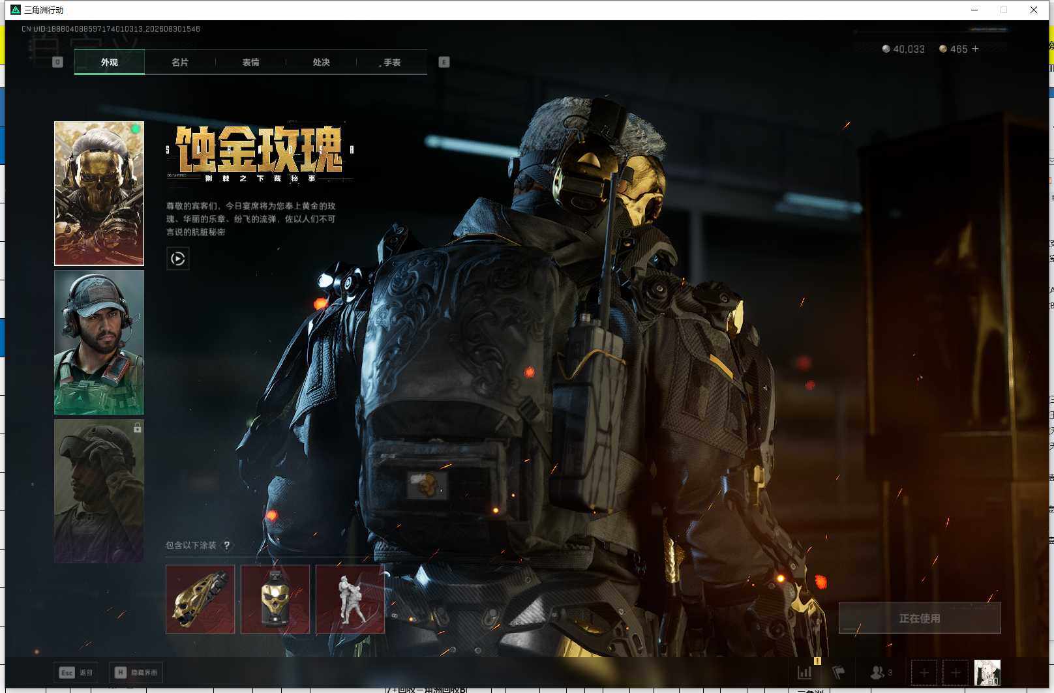The image size is (1054, 693).
Task: Open the flag icon in bottom bar
Action: pos(839,672)
